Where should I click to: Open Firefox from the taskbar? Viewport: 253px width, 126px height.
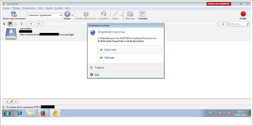click(x=43, y=113)
